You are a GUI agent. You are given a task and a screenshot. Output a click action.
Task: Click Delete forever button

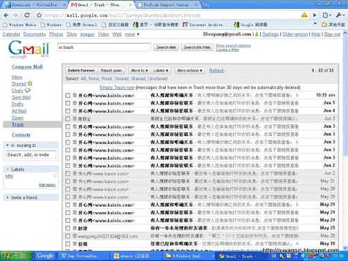81,71
